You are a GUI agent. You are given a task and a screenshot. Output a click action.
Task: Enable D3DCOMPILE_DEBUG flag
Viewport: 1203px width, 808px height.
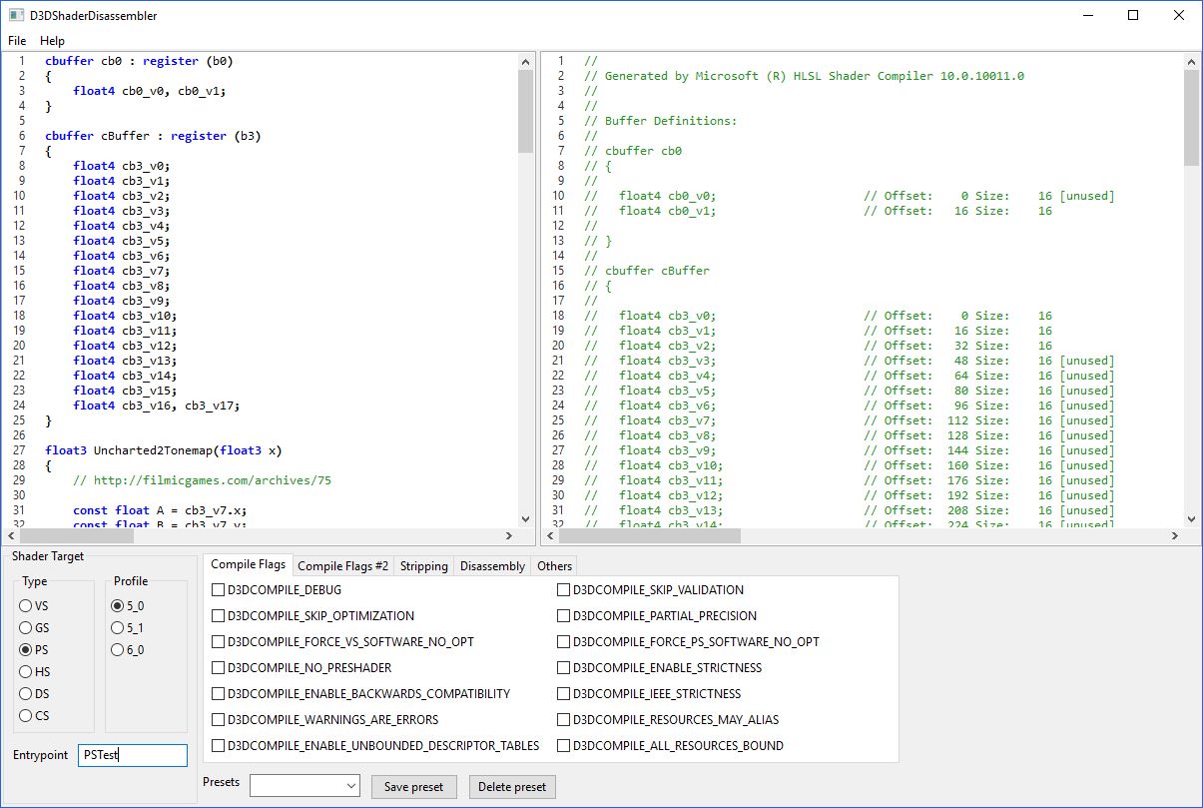[x=277, y=590]
